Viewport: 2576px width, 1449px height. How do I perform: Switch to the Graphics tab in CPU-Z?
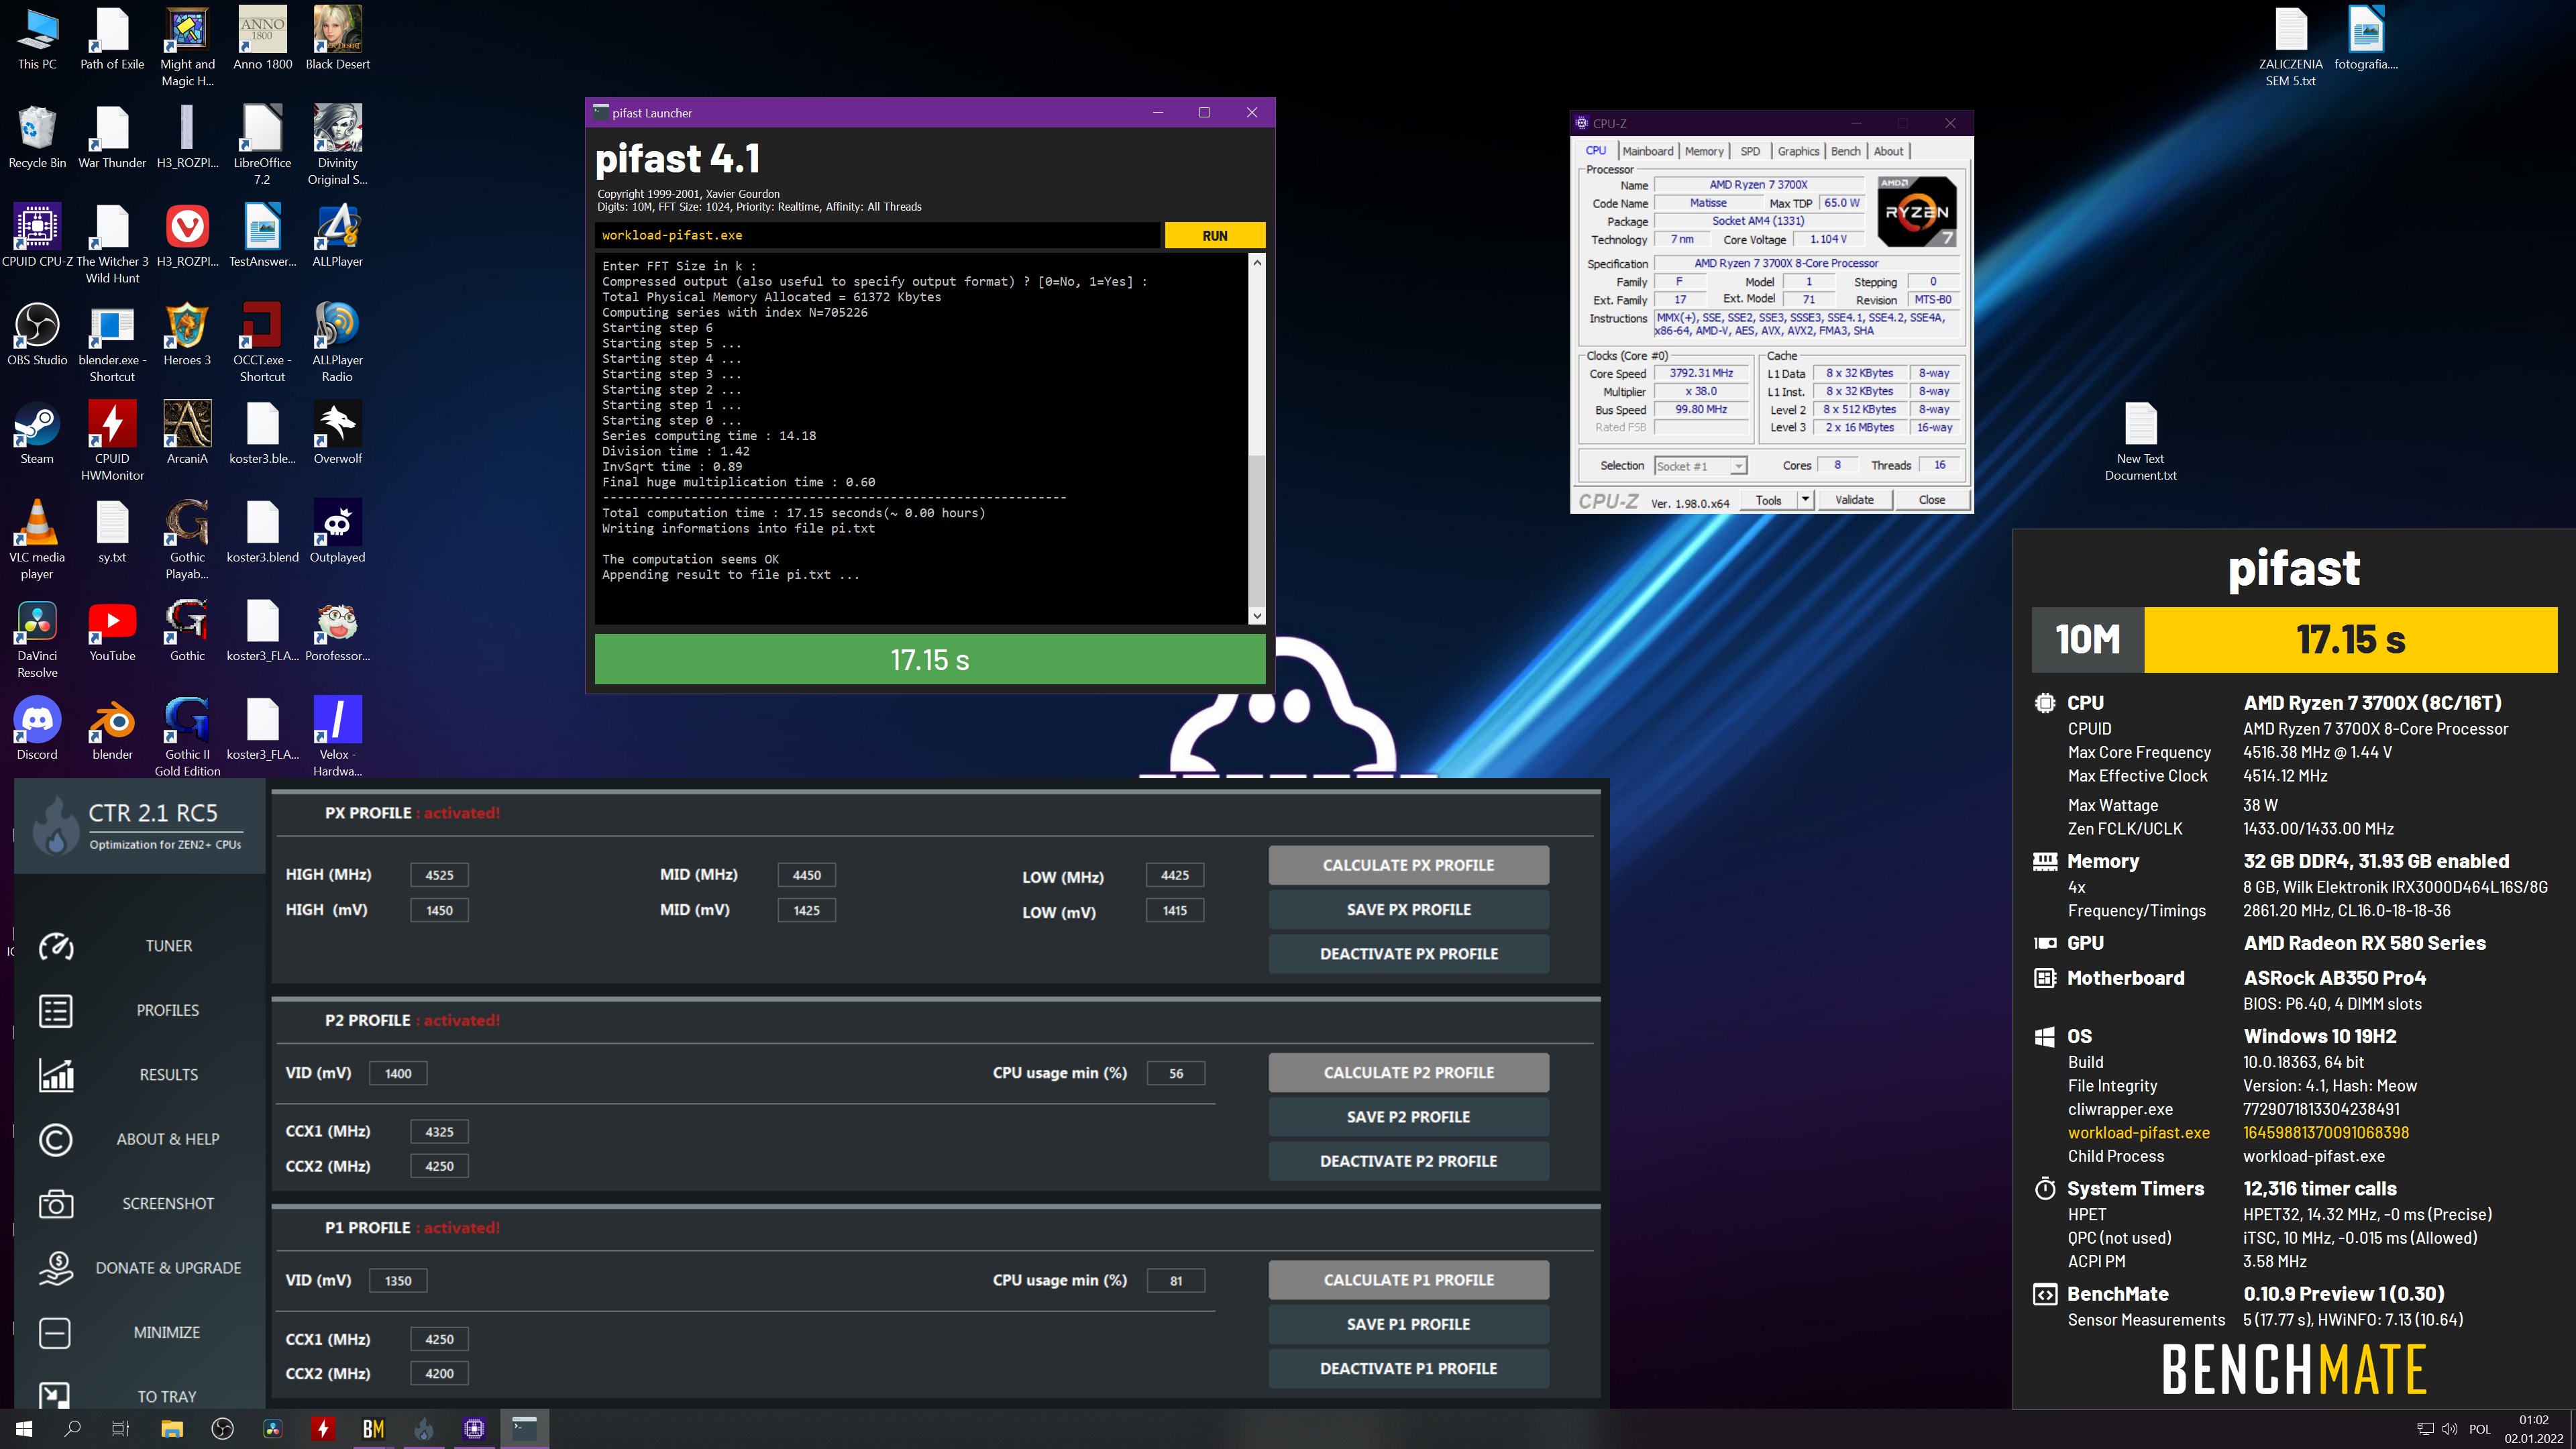1798,151
